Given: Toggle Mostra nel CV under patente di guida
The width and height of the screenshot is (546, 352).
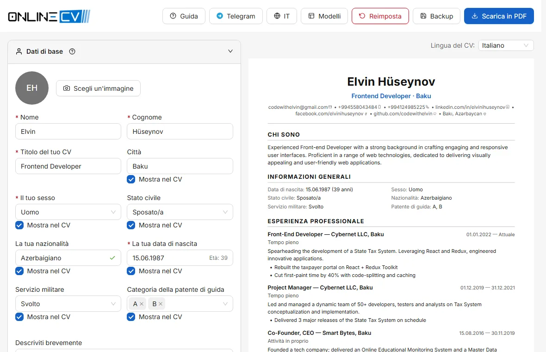Looking at the screenshot, I should (131, 317).
